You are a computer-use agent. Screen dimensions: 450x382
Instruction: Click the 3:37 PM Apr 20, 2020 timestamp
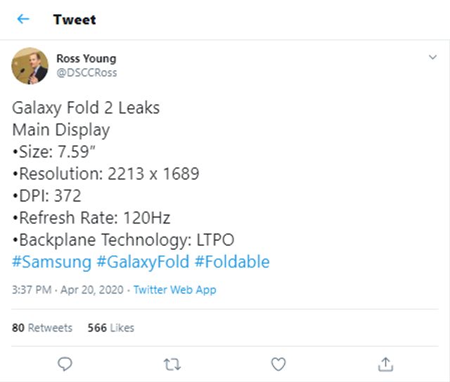coord(67,289)
